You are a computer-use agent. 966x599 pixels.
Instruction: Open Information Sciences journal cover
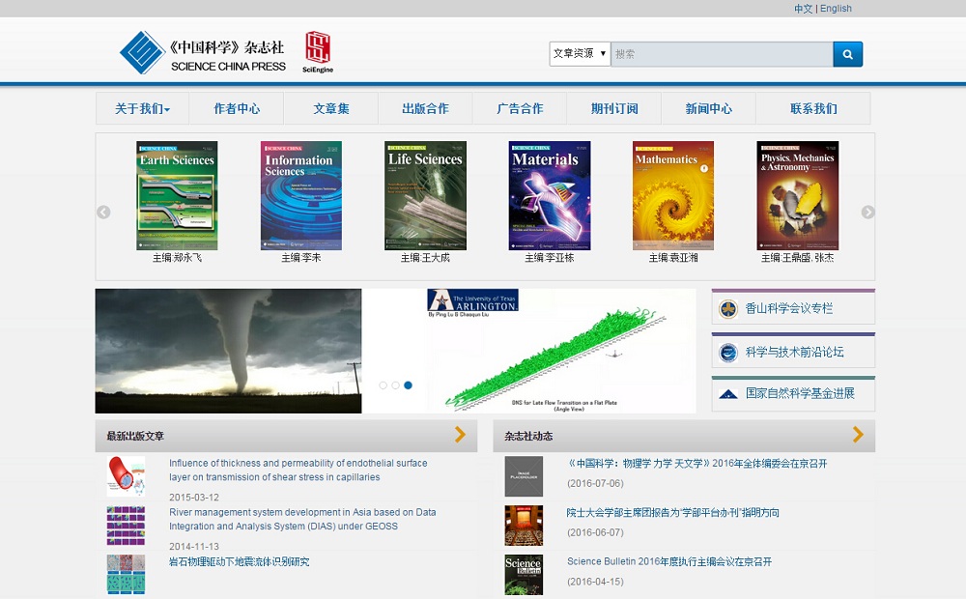click(301, 195)
